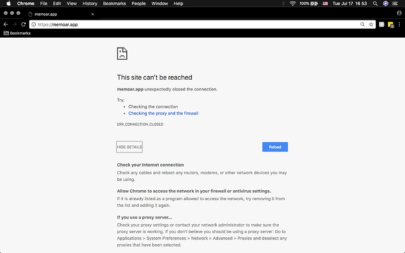This screenshot has height=253, width=405.
Task: Click the profile avatar icon in title bar
Action: (399, 13)
